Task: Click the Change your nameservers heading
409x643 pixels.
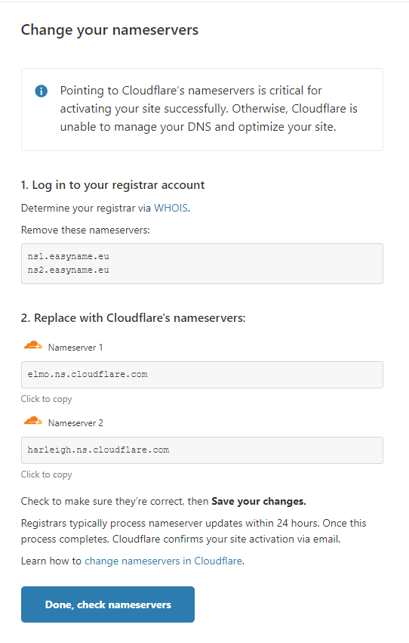Action: 109,30
